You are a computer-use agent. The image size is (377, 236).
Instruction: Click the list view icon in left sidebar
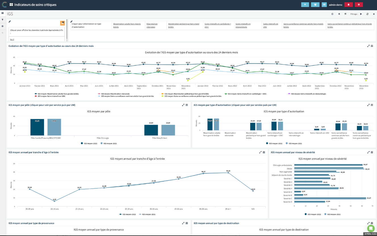[3, 13]
